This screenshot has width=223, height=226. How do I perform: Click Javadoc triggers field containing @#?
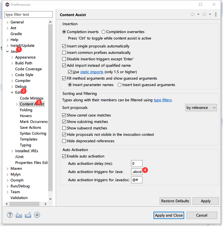137,180
